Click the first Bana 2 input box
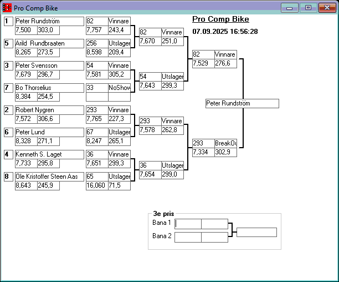The width and height of the screenshot is (339, 282). (188, 237)
